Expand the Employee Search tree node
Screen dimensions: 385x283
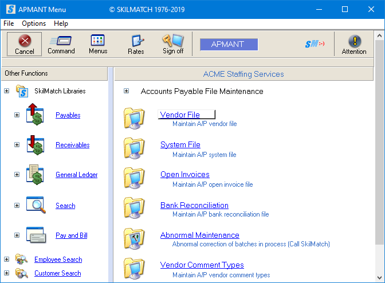7,259
